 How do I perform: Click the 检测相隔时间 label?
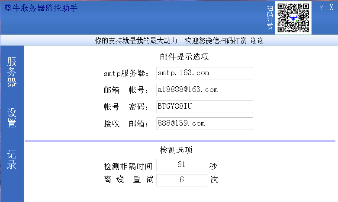pos(128,166)
